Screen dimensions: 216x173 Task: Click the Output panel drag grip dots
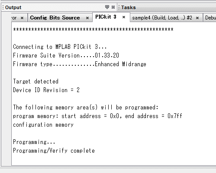tap(3, 7)
